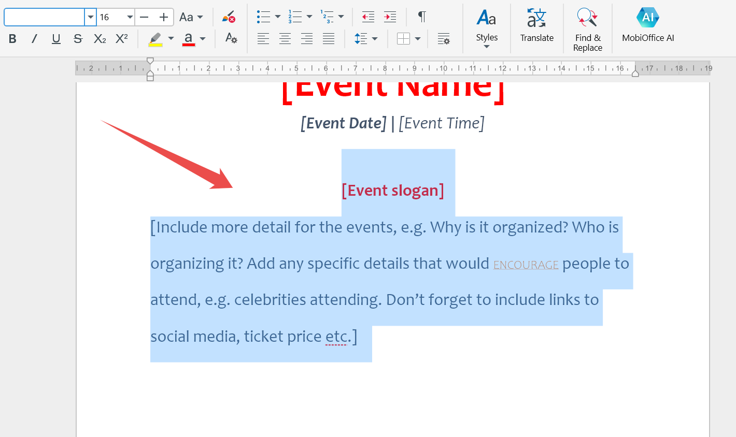
Task: Center align text
Action: (x=285, y=39)
